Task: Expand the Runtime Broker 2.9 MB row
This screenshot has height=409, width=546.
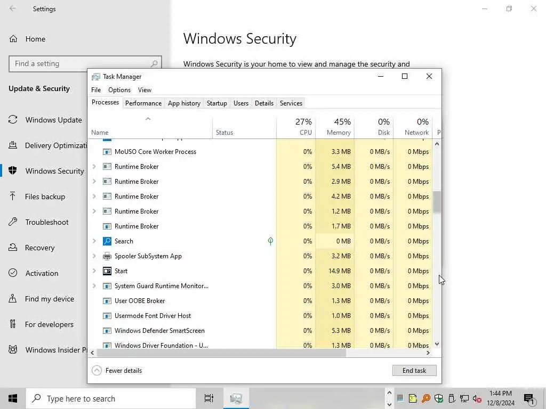Action: 94,182
